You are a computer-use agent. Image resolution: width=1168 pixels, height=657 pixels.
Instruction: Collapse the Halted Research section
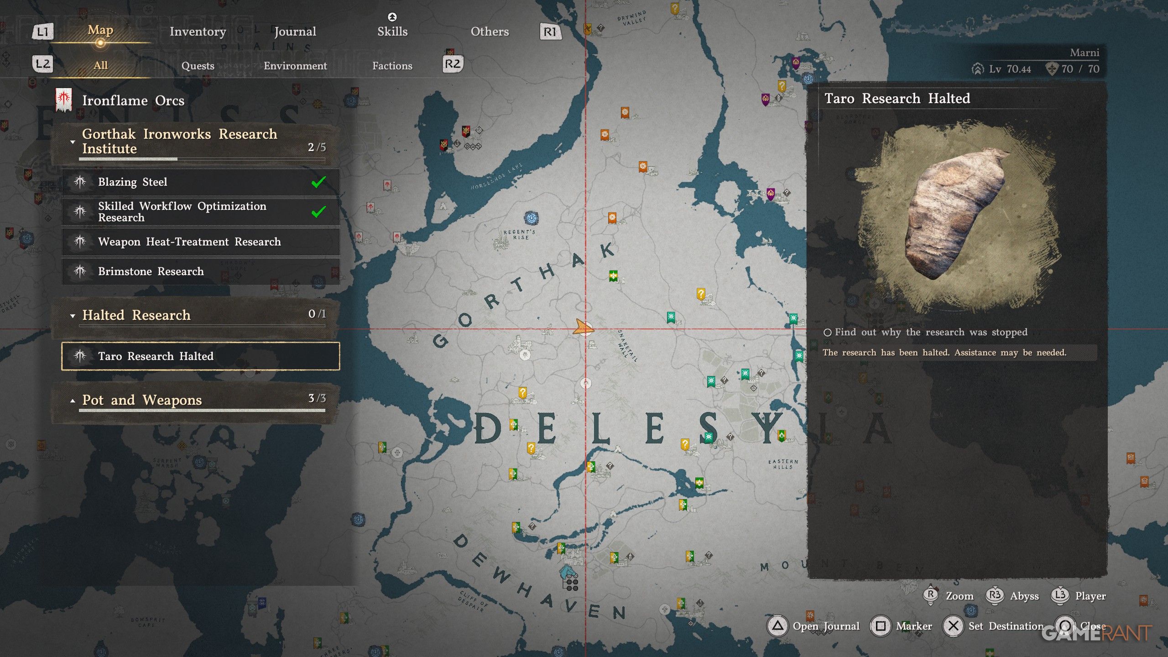pyautogui.click(x=73, y=315)
